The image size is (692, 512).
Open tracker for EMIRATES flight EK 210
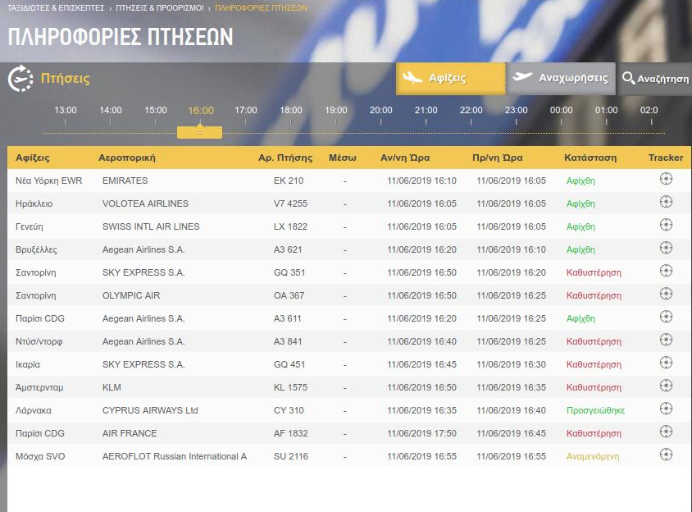click(x=666, y=179)
